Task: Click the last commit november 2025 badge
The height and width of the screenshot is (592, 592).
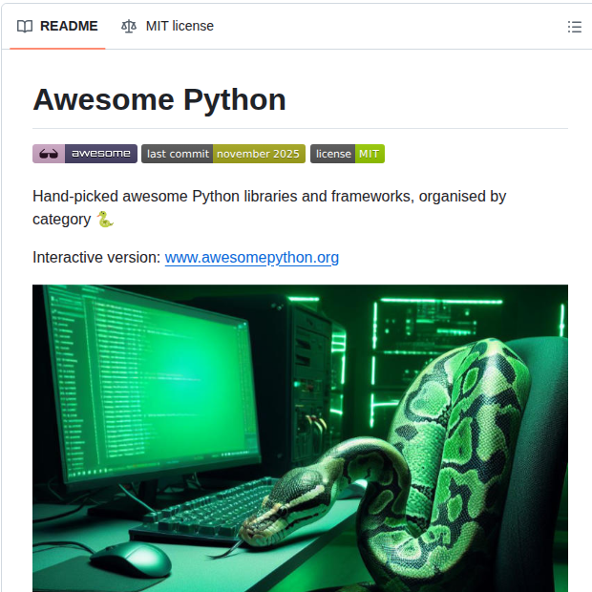Action: [223, 154]
